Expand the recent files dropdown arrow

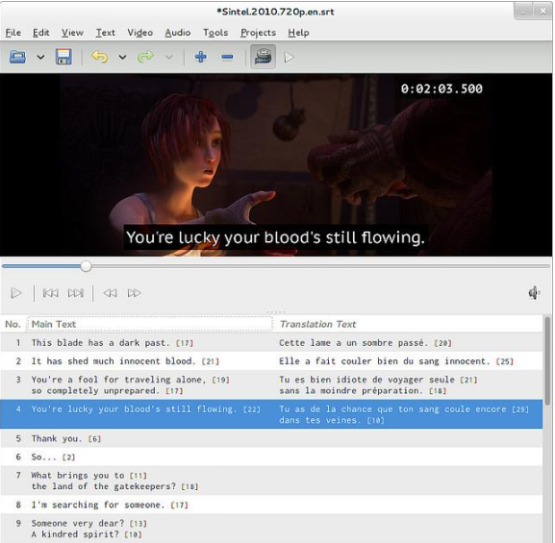[x=40, y=57]
